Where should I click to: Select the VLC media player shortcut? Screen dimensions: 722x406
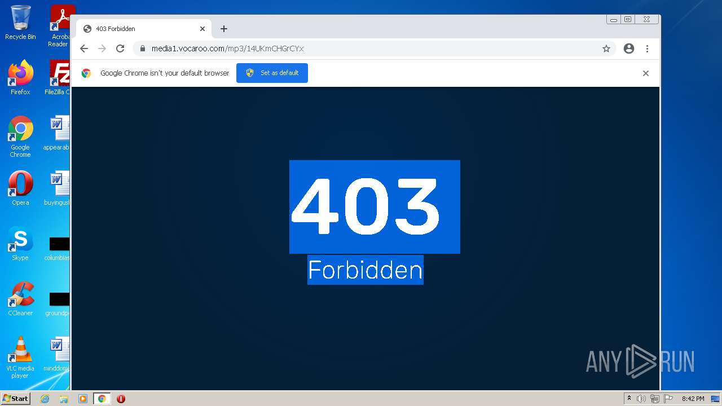click(20, 358)
